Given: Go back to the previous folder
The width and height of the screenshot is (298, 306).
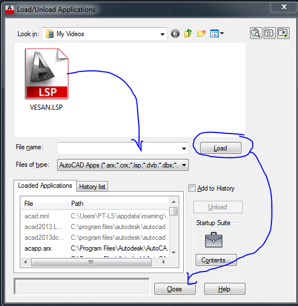Looking at the screenshot, I should click(175, 34).
